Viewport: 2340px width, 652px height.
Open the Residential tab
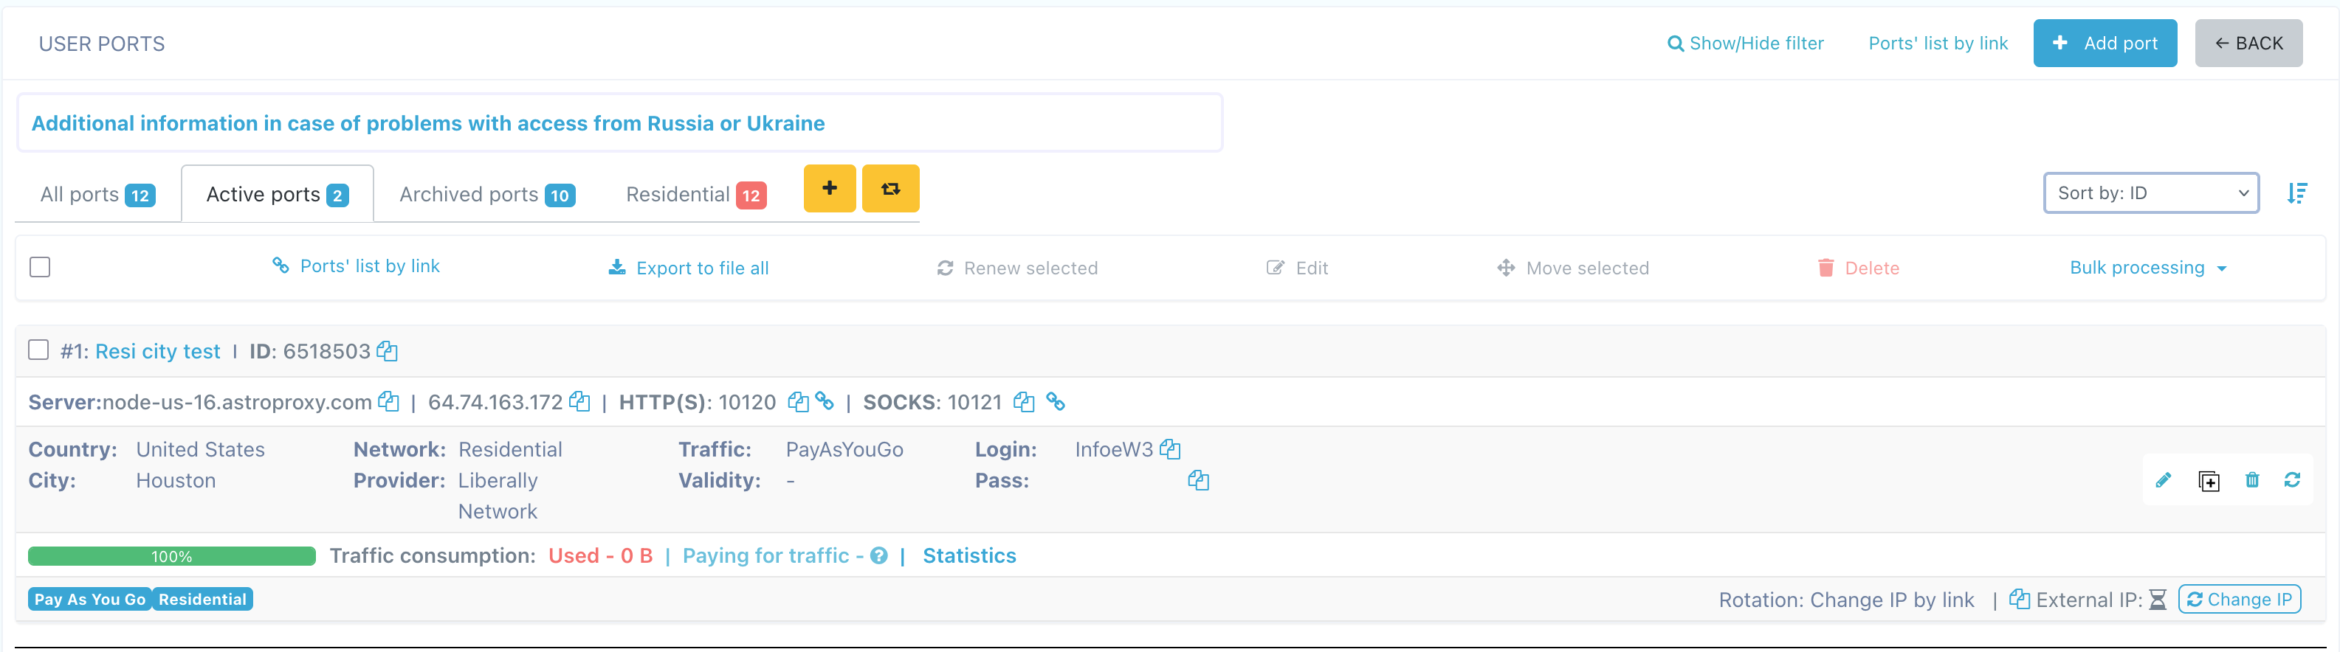695,194
